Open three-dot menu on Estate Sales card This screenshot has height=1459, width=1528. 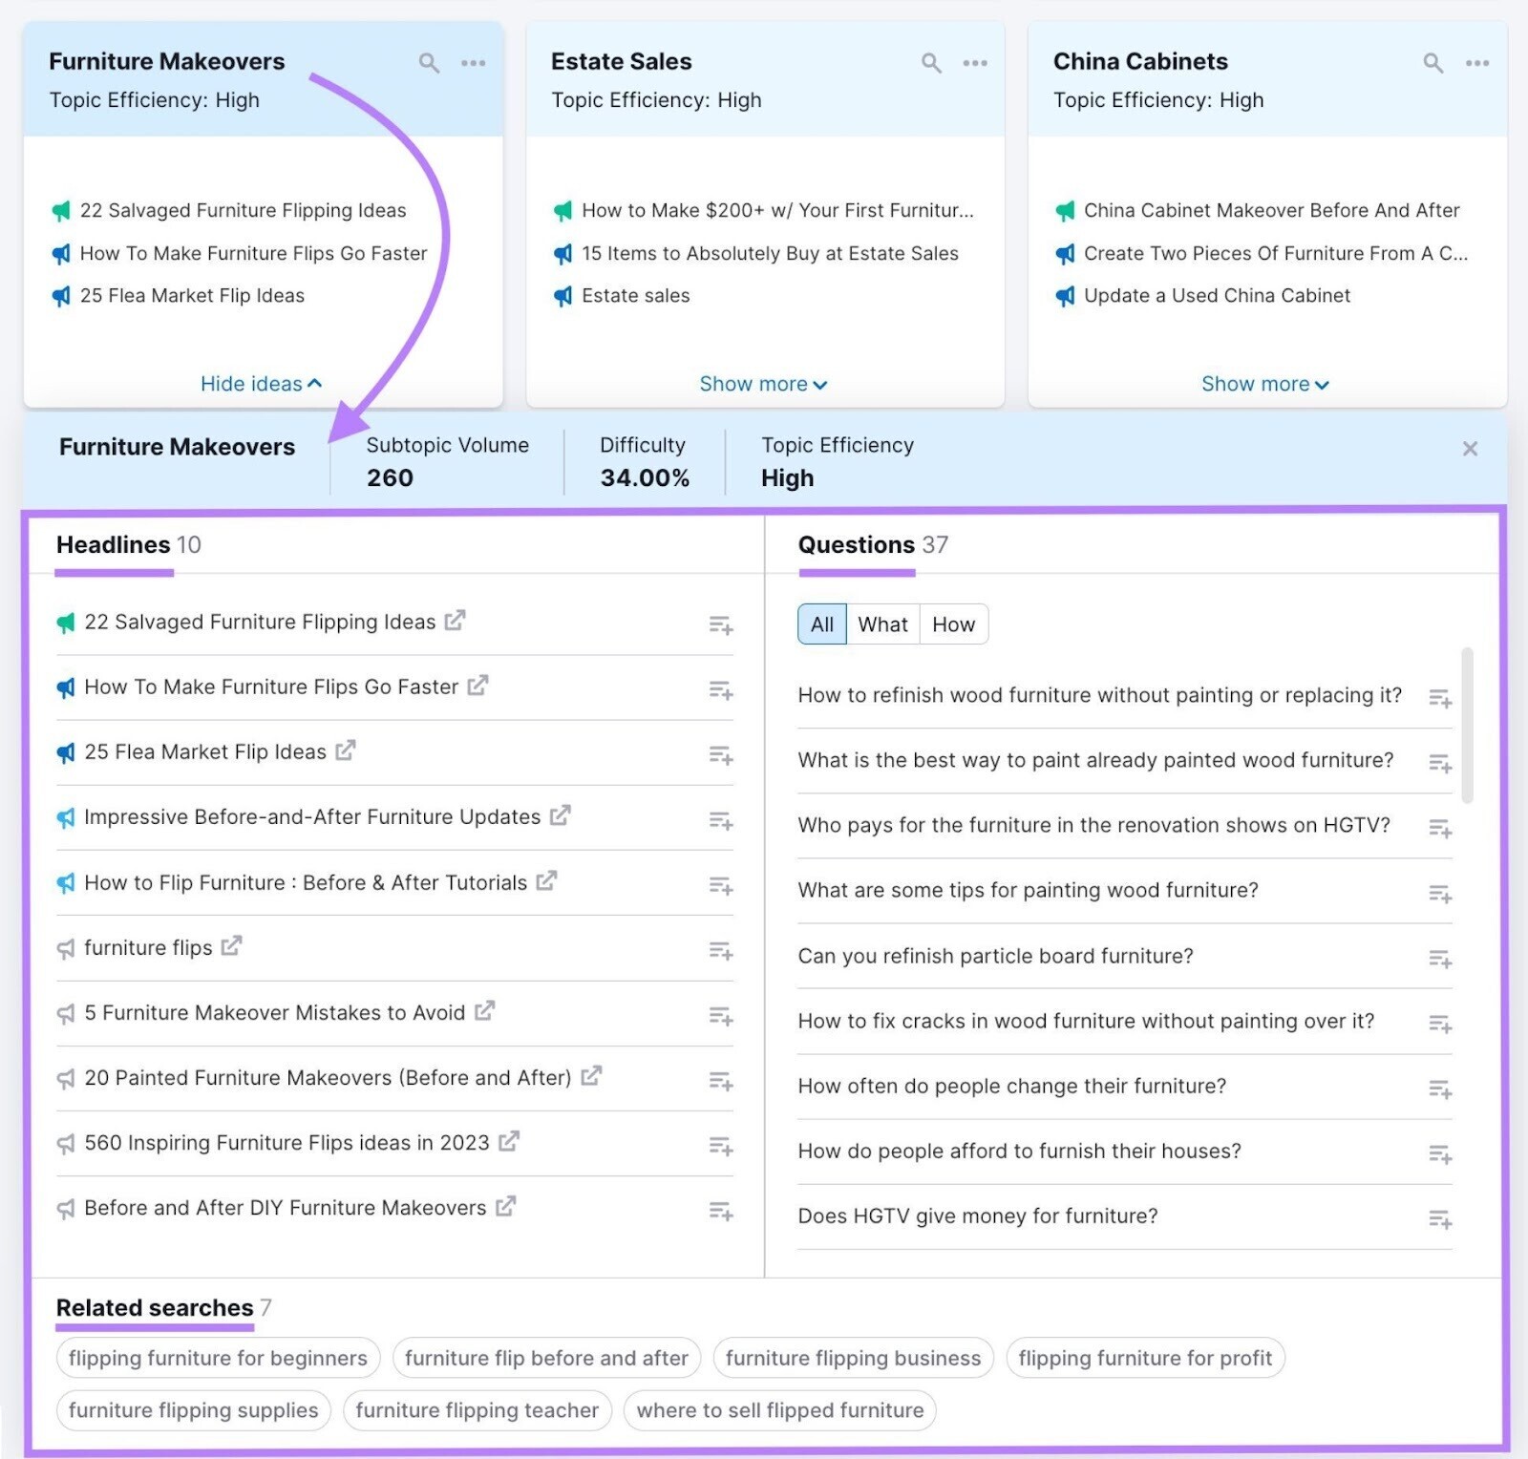(974, 63)
